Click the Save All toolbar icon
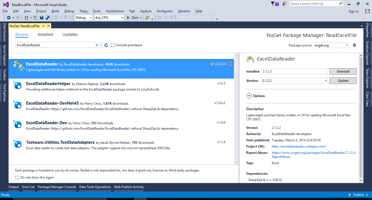372x200 pixels. [48, 18]
